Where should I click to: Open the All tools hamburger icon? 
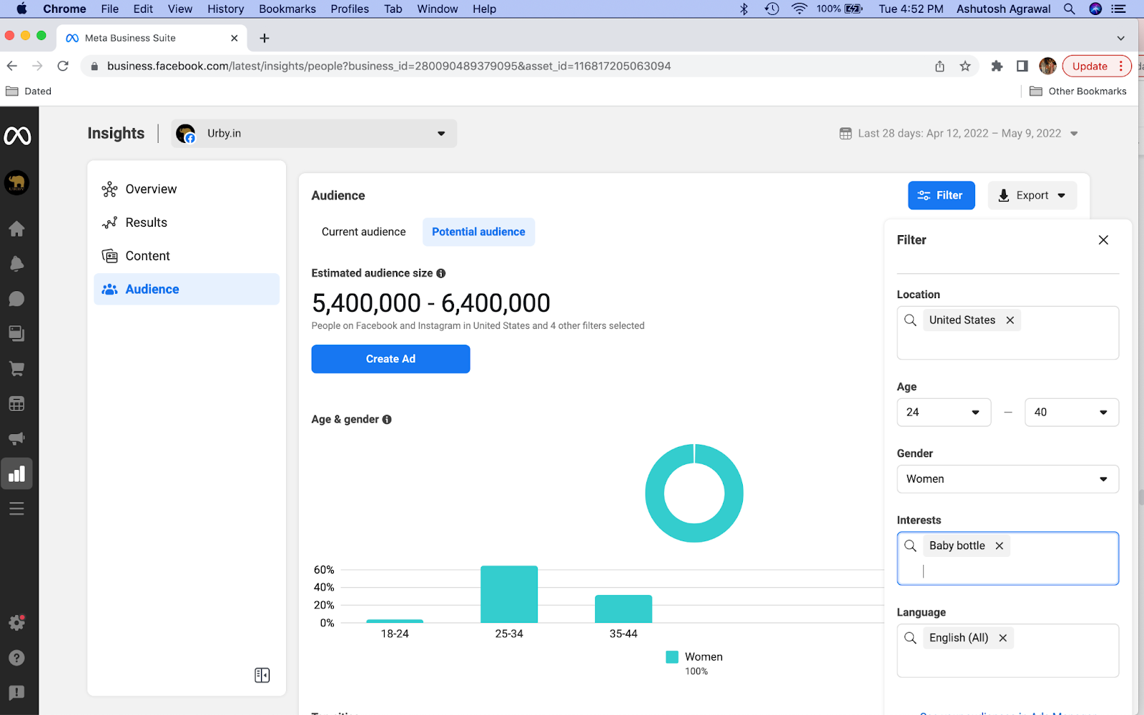(16, 508)
